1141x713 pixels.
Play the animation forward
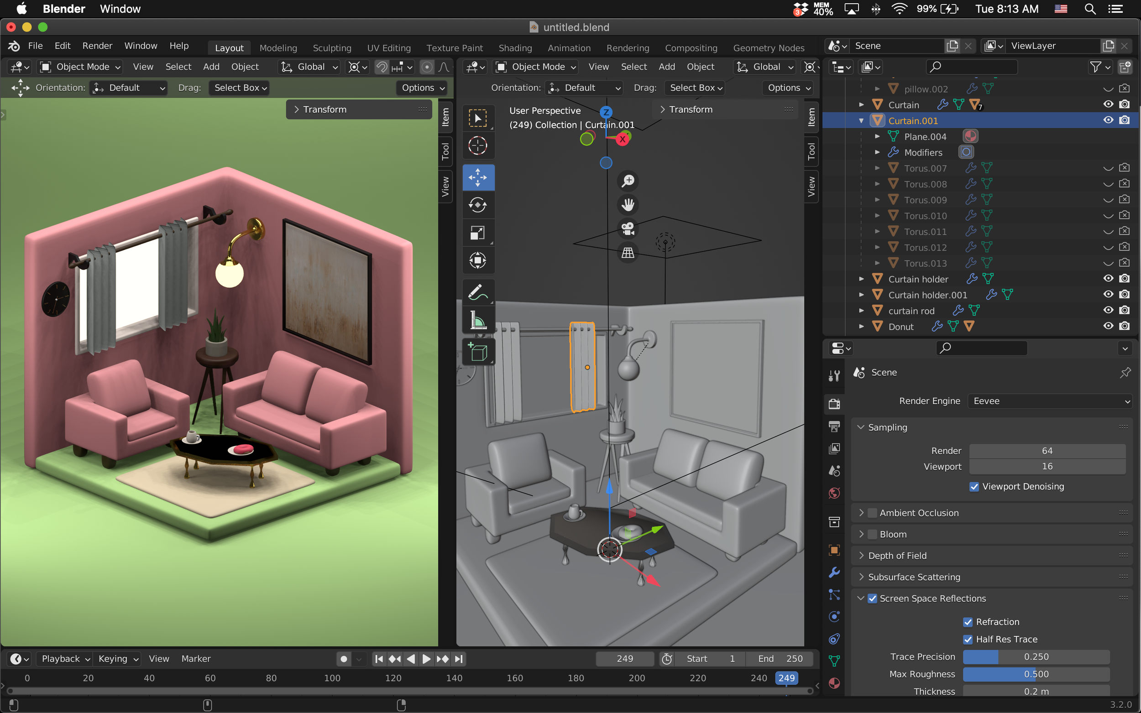(x=426, y=659)
